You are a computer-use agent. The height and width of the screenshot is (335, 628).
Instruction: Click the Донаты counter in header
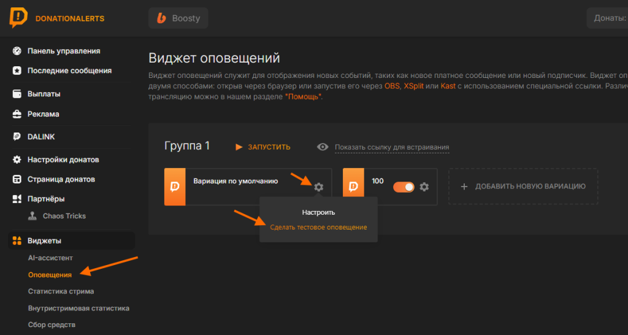click(608, 18)
